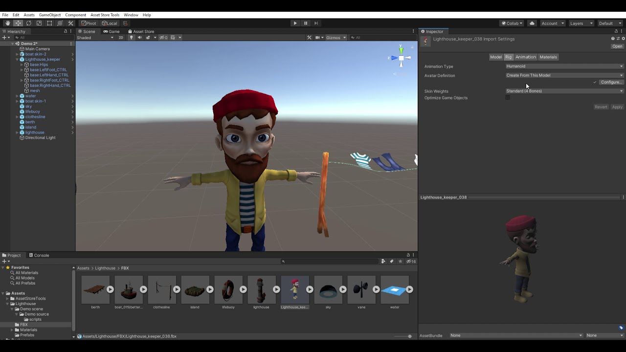Viewport: 626px width, 352px height.
Task: Open the Asset Store Tools menu
Action: click(105, 15)
